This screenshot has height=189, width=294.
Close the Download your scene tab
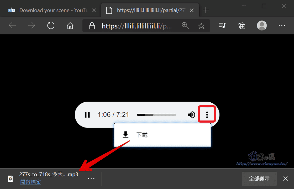click(x=94, y=10)
